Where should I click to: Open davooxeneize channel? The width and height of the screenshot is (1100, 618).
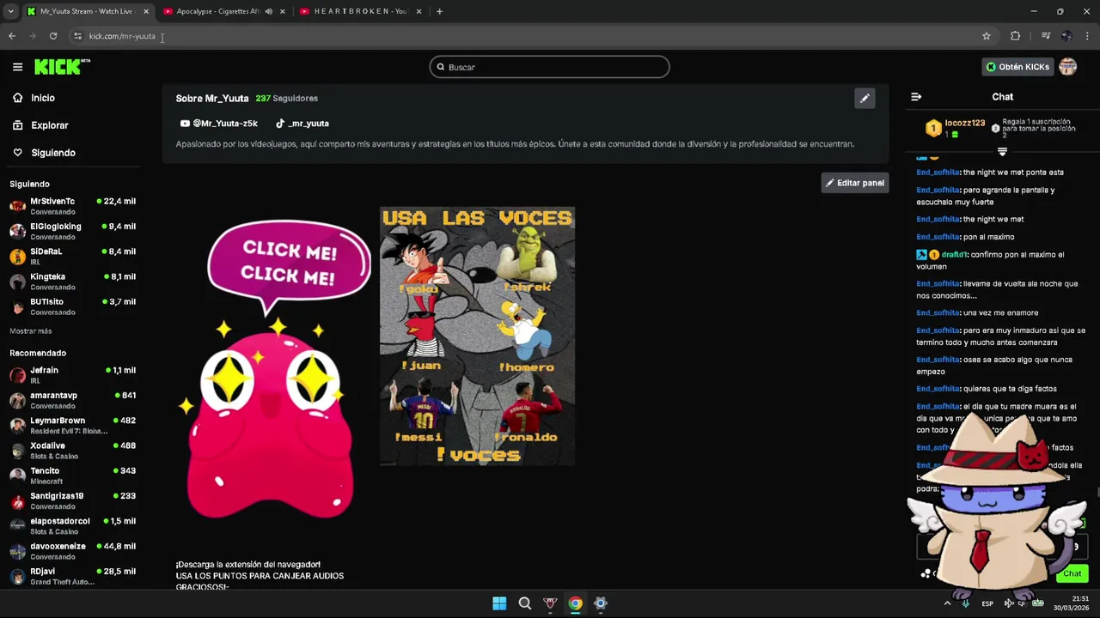tap(72, 550)
